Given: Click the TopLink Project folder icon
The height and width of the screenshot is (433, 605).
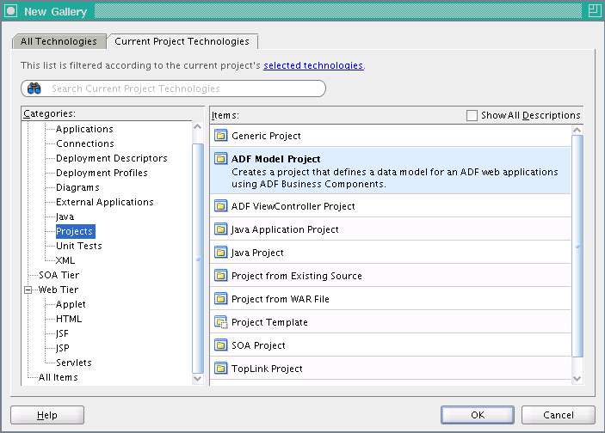Looking at the screenshot, I should (x=220, y=369).
